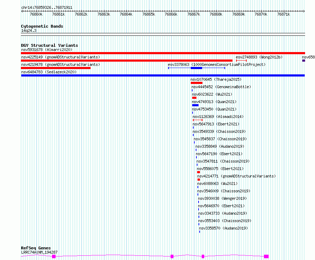The image size is (315, 260).
Task: Select the nsv5931678 red variant bar
Action: 163,53
